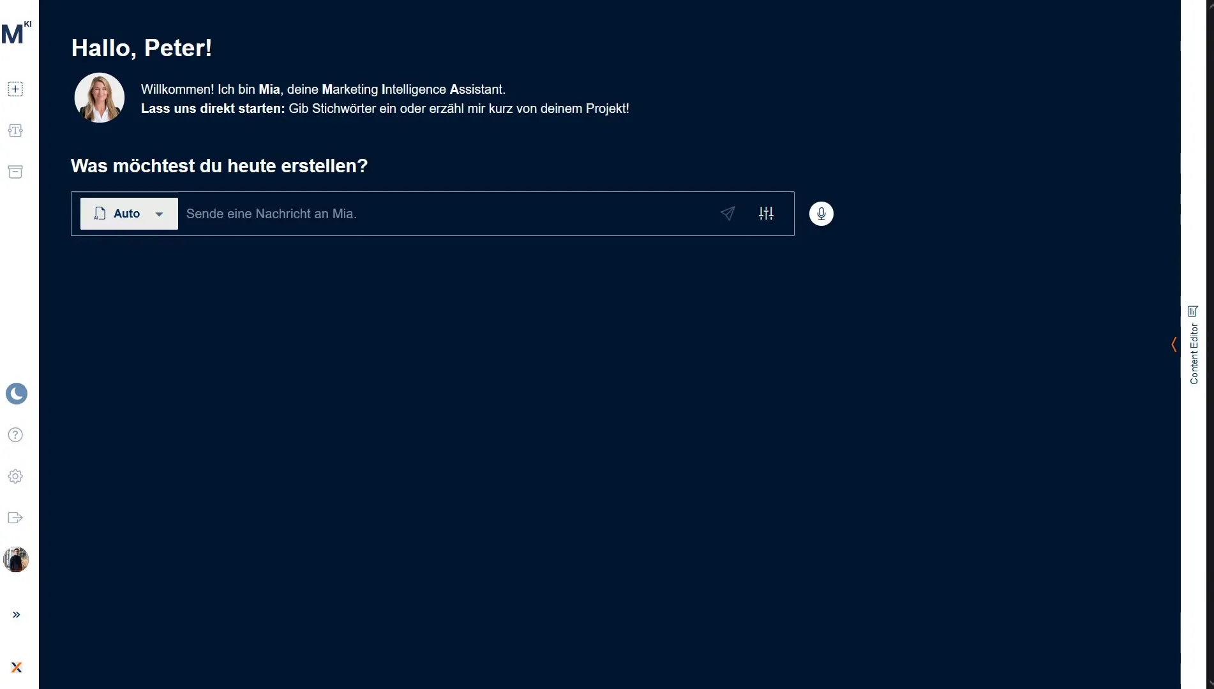Expand the sidebar with the double chevron
Image resolution: width=1214 pixels, height=689 pixels.
17,615
